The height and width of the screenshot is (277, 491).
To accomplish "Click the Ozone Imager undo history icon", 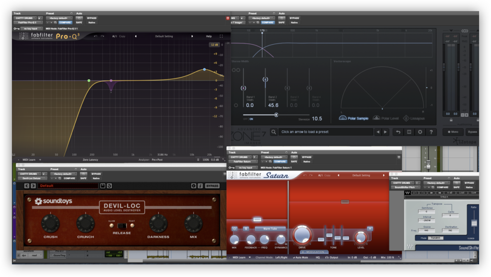I will [x=398, y=132].
